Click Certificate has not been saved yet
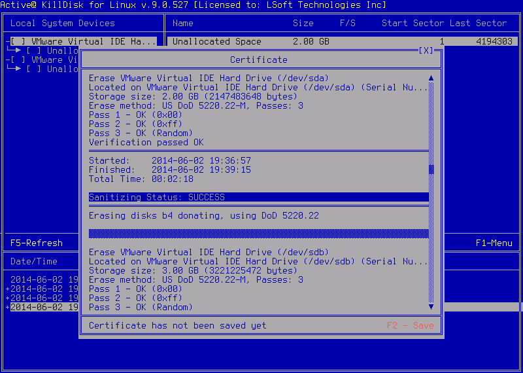 point(177,326)
